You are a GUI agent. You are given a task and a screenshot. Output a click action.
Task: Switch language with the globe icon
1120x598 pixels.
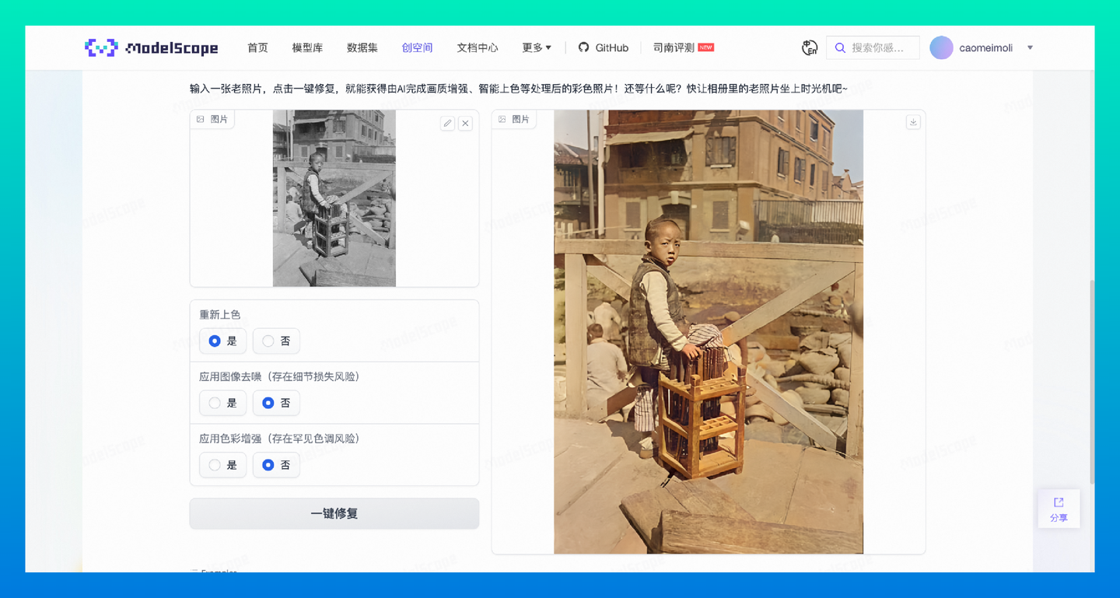810,47
